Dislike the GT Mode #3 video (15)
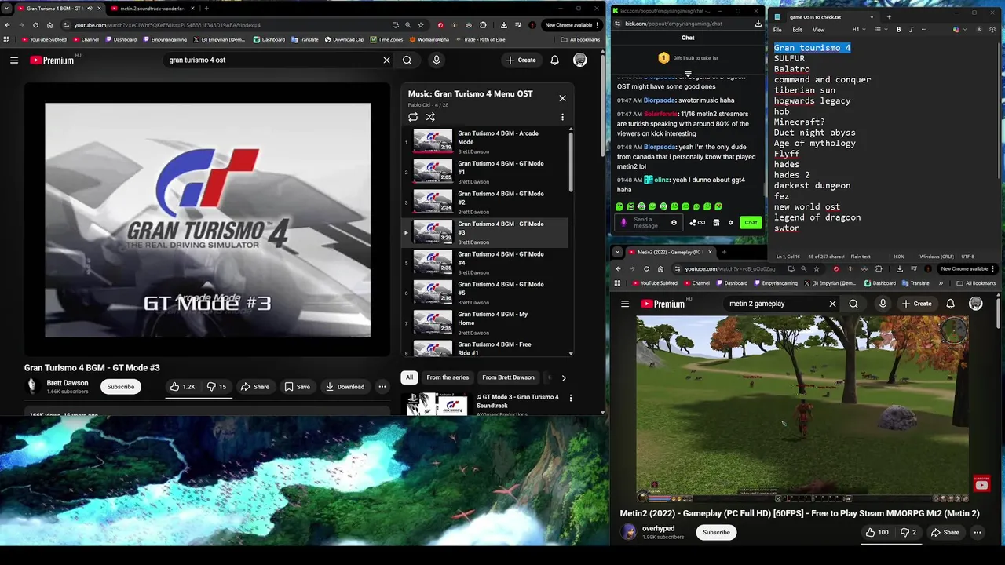The width and height of the screenshot is (1005, 565). tap(217, 387)
